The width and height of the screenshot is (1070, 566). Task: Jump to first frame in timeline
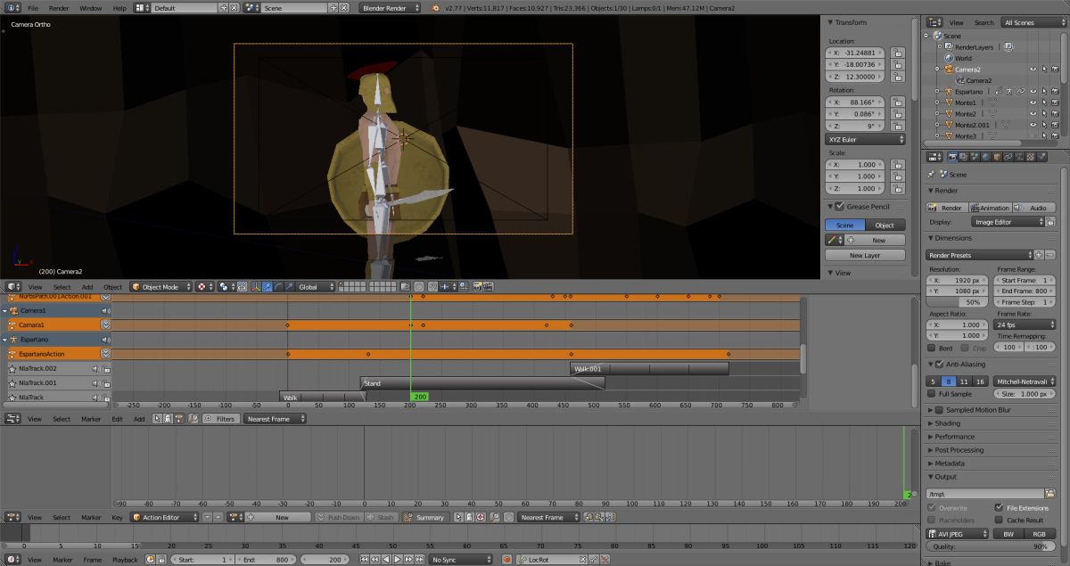click(364, 559)
